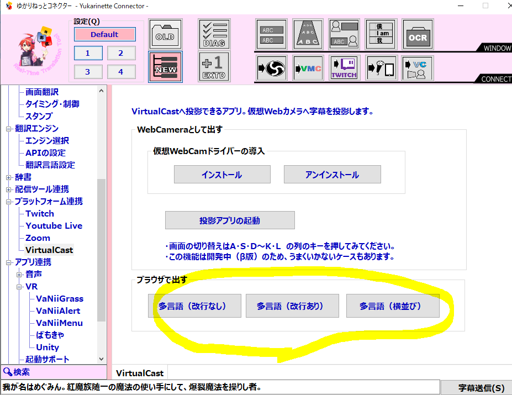Screen dimensions: 512x395
Task: Open the DIAG diagnostics checklist
Action: click(x=214, y=34)
